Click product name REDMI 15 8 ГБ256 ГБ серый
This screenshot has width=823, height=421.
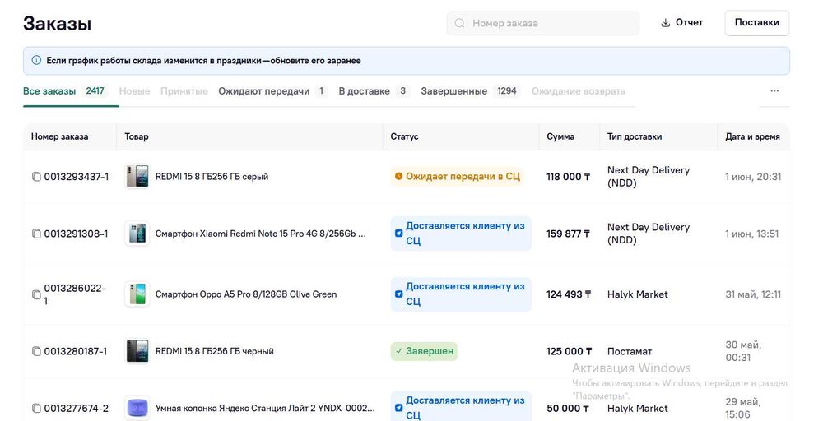click(212, 177)
